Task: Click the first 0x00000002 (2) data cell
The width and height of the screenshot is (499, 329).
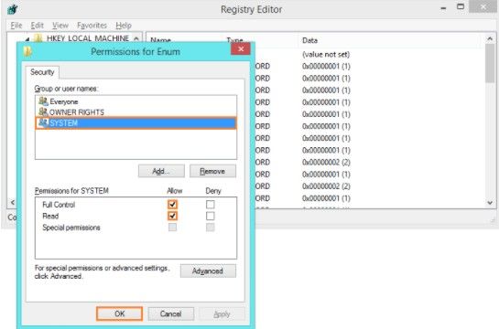Action: coord(326,163)
